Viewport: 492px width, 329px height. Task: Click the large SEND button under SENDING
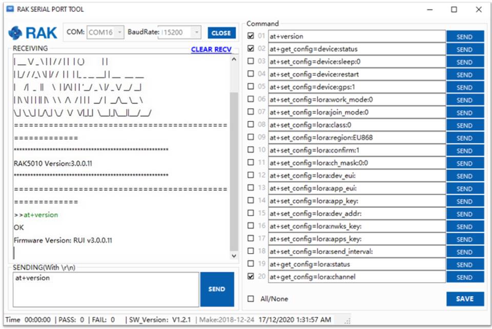coord(217,289)
